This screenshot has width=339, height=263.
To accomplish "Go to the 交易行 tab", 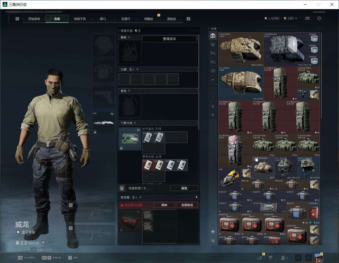I will tap(126, 19).
